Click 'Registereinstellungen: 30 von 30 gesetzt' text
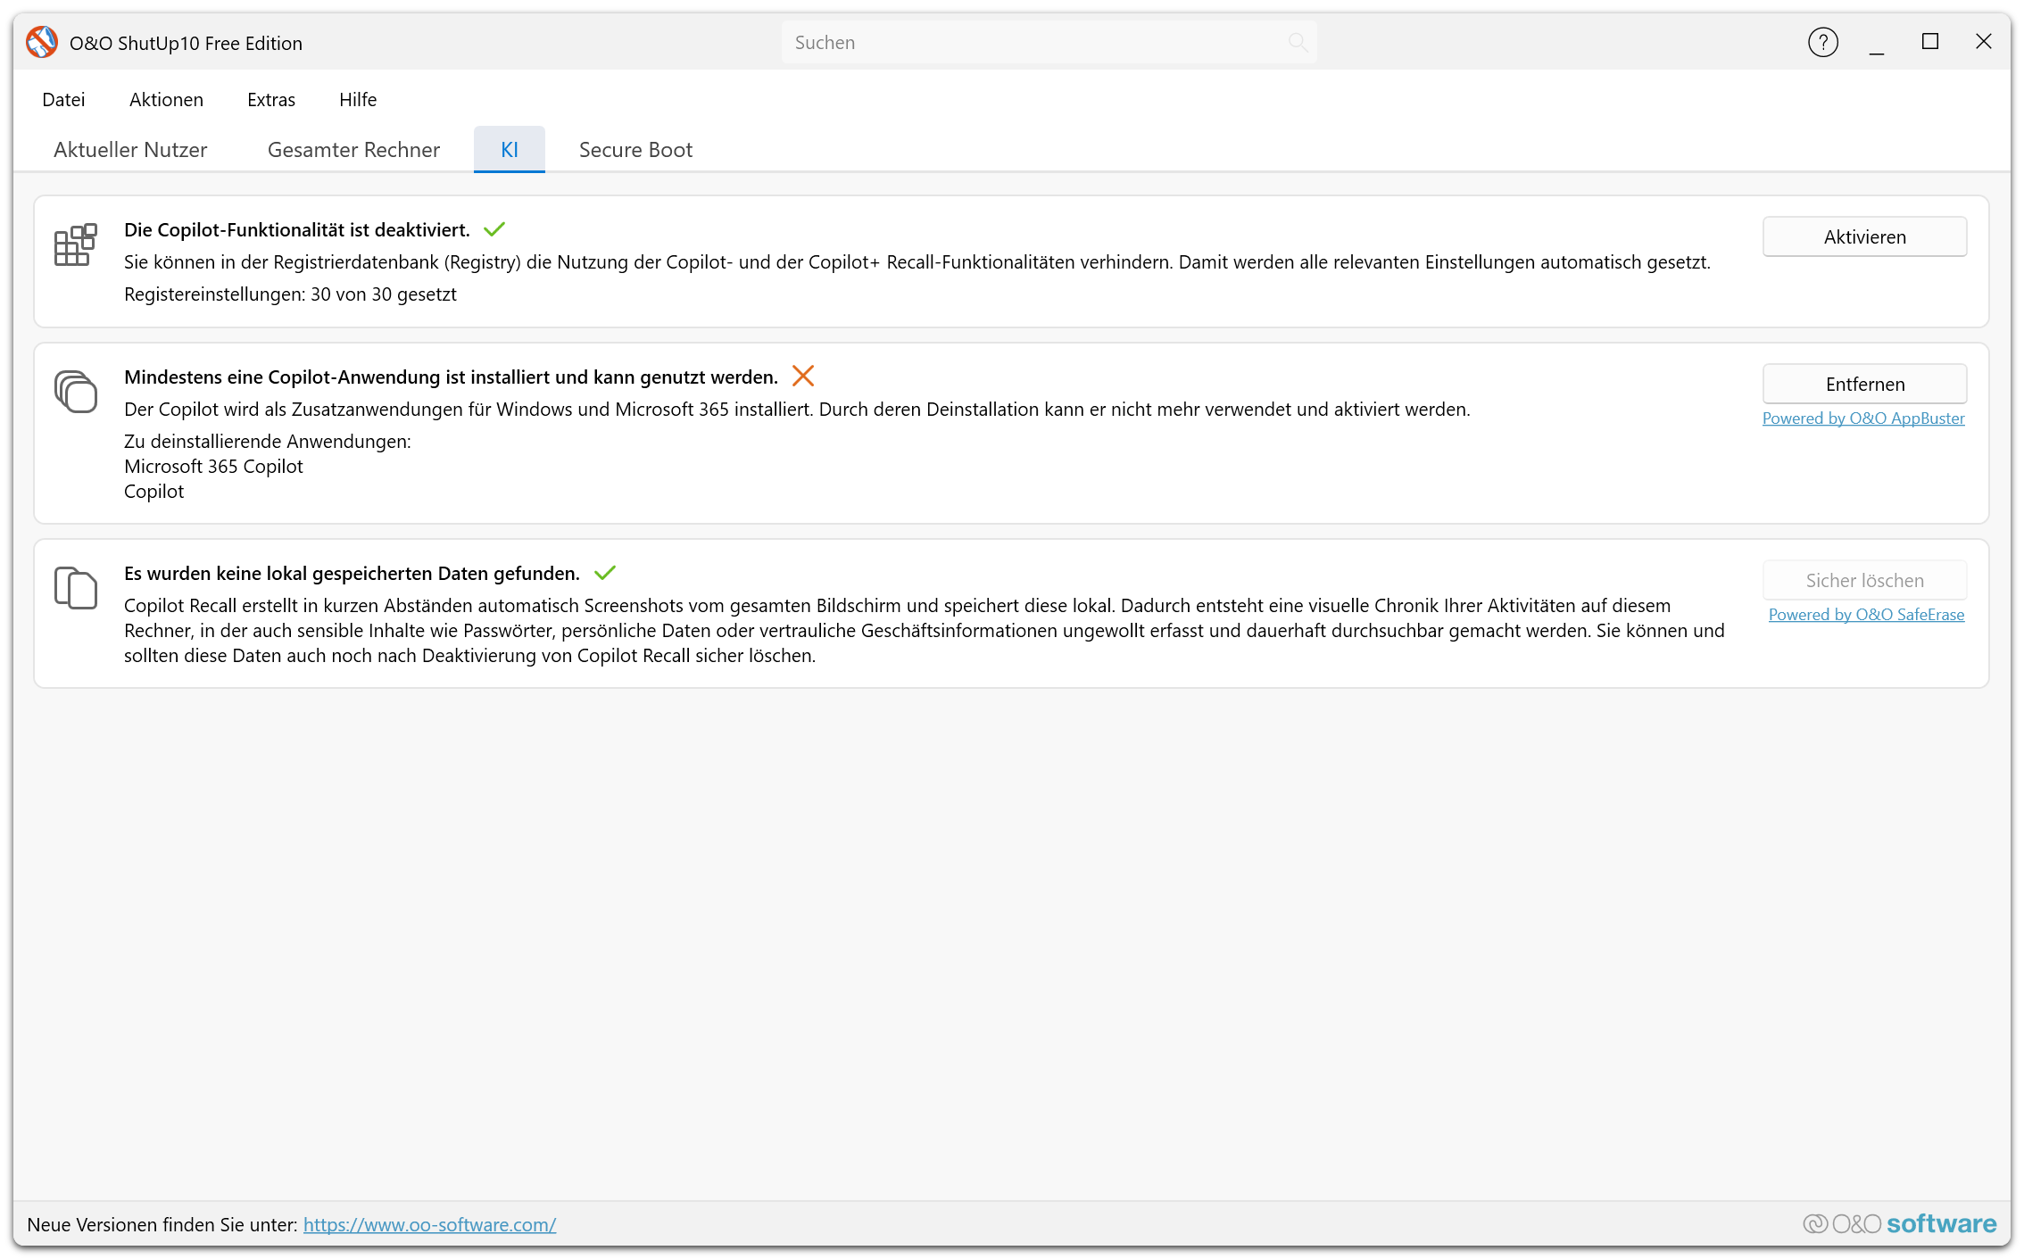 coord(290,294)
